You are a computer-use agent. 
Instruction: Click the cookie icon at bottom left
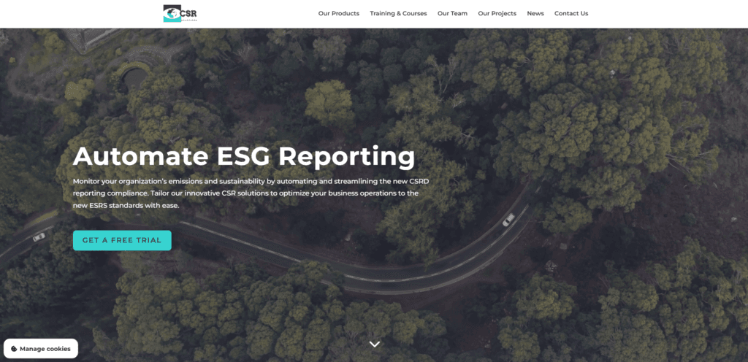click(14, 349)
